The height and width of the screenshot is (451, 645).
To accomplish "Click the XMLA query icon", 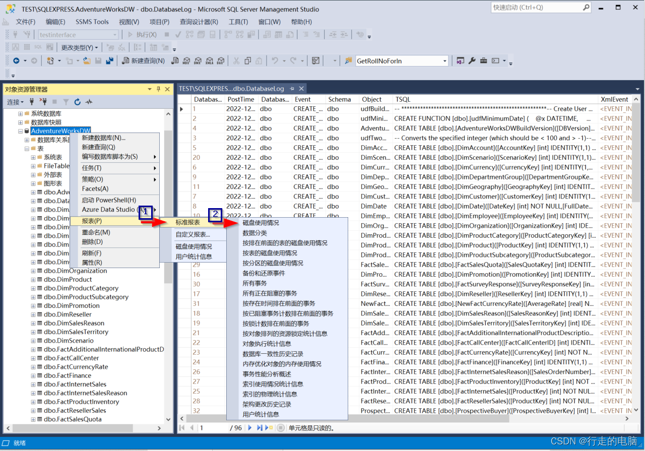I will pos(209,61).
